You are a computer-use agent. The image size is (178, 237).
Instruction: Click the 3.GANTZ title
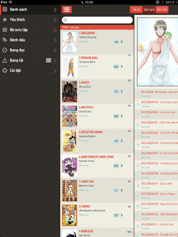[84, 82]
